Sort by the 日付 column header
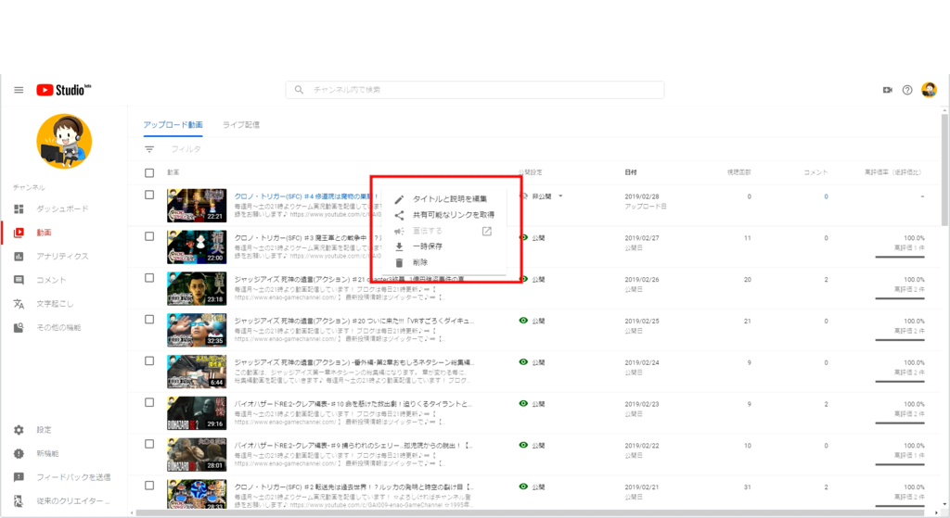950x518 pixels. pos(631,172)
